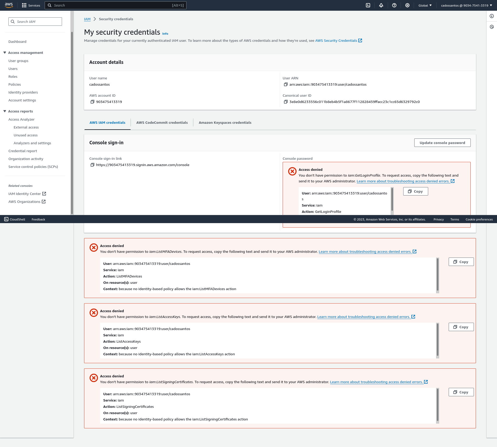Viewport: 497px width, 447px height.
Task: Open Cookie preferences in footer
Action: click(x=479, y=219)
